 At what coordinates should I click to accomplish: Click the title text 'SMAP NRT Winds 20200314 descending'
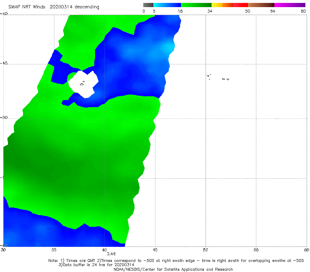[x=54, y=7]
